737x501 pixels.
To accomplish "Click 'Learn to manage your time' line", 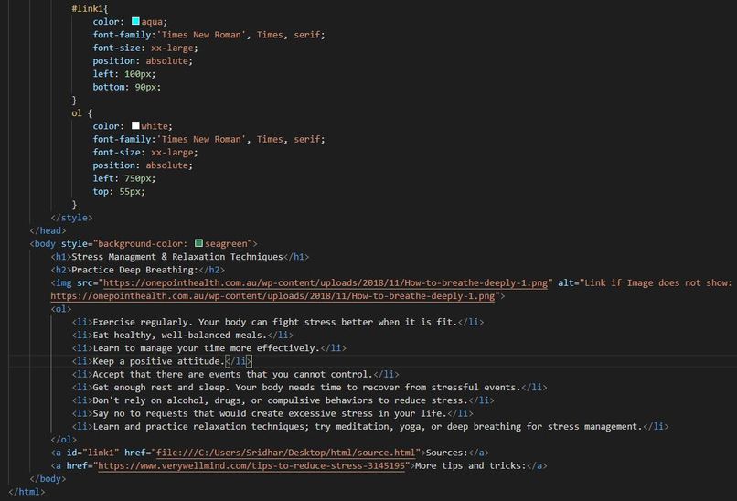I will pyautogui.click(x=209, y=348).
